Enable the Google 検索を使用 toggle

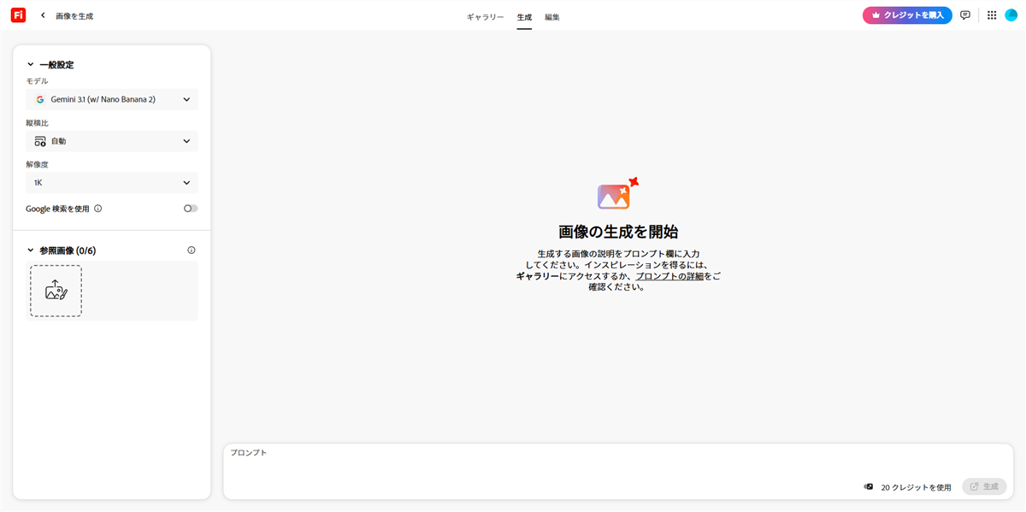click(191, 209)
